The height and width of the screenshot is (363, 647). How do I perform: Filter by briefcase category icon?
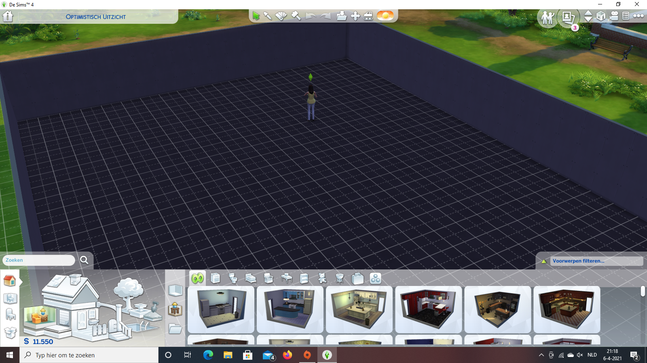point(357,278)
